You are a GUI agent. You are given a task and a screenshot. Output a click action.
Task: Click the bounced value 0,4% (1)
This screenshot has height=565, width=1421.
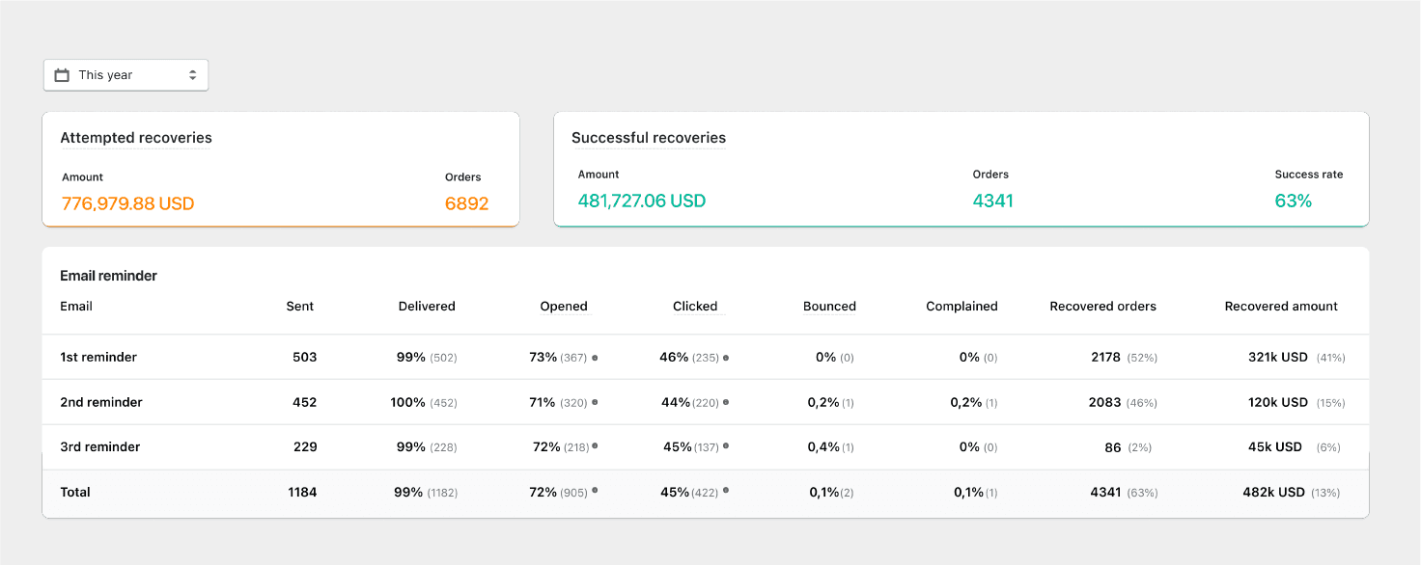(831, 447)
